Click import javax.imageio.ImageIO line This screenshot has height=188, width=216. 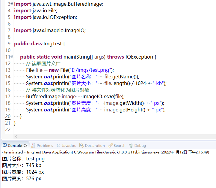tap(50, 30)
